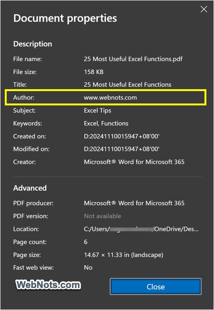This screenshot has width=214, height=310.
Task: Click the blue Close button
Action: 155,287
